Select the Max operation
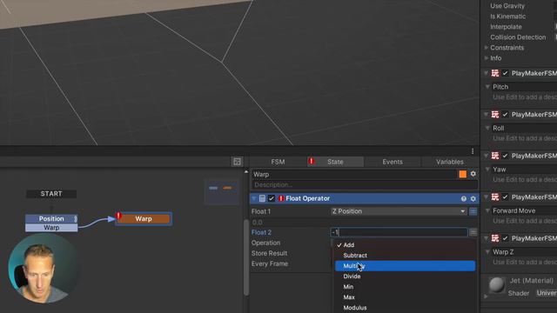 (x=405, y=297)
